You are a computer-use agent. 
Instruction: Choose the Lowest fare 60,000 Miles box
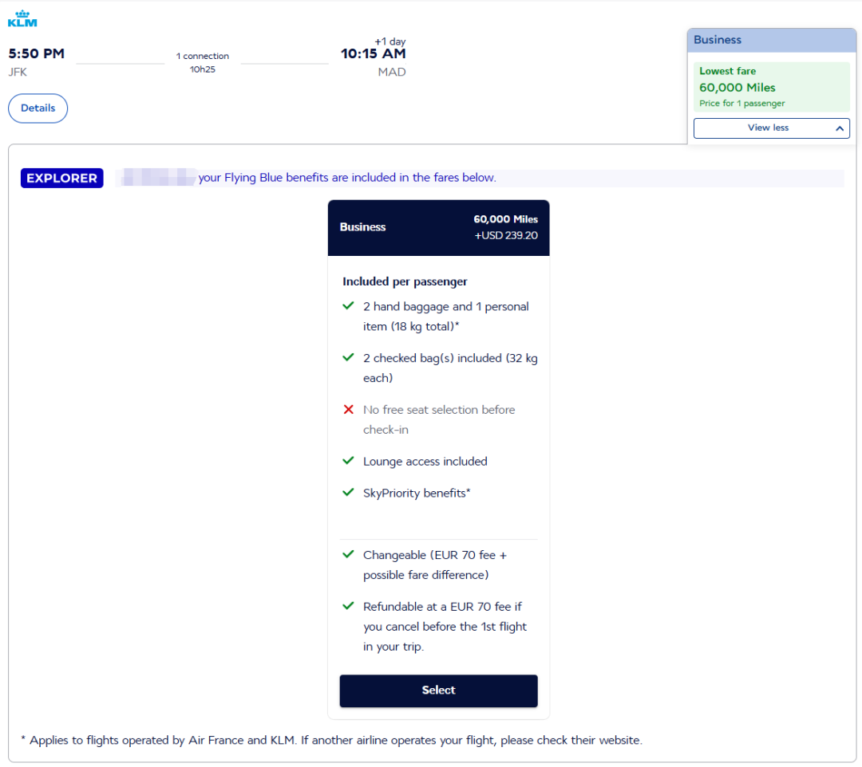click(x=771, y=87)
